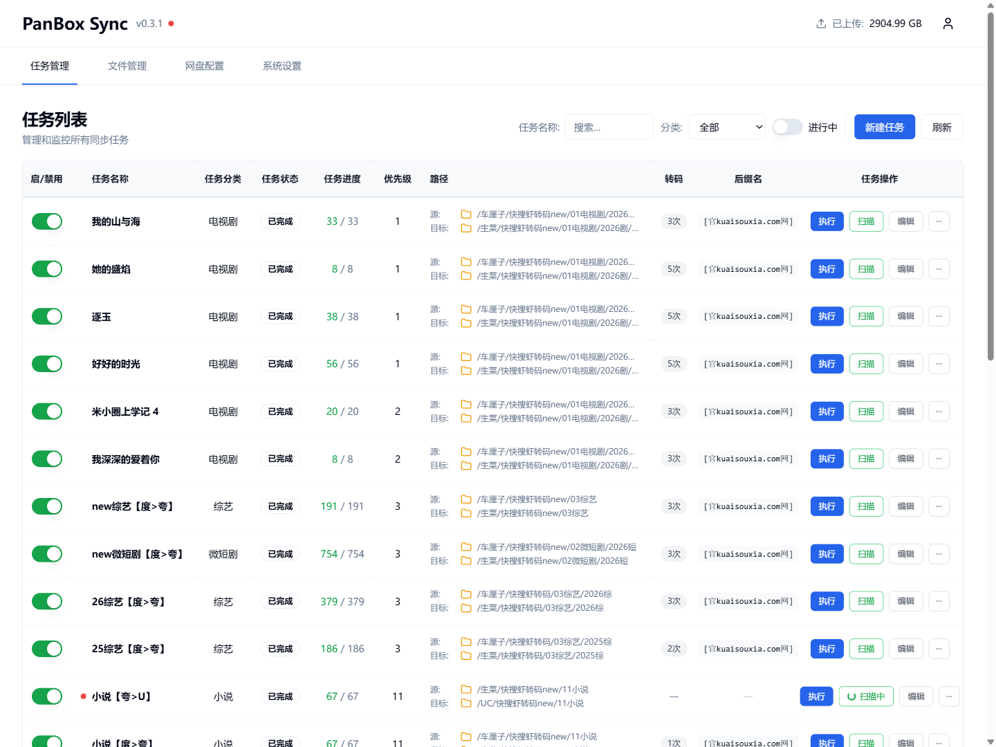Switch to the 文件管理 tab
The width and height of the screenshot is (996, 747).
(127, 66)
